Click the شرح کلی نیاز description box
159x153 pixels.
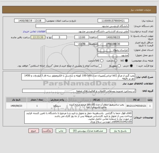click(x=78, y=77)
